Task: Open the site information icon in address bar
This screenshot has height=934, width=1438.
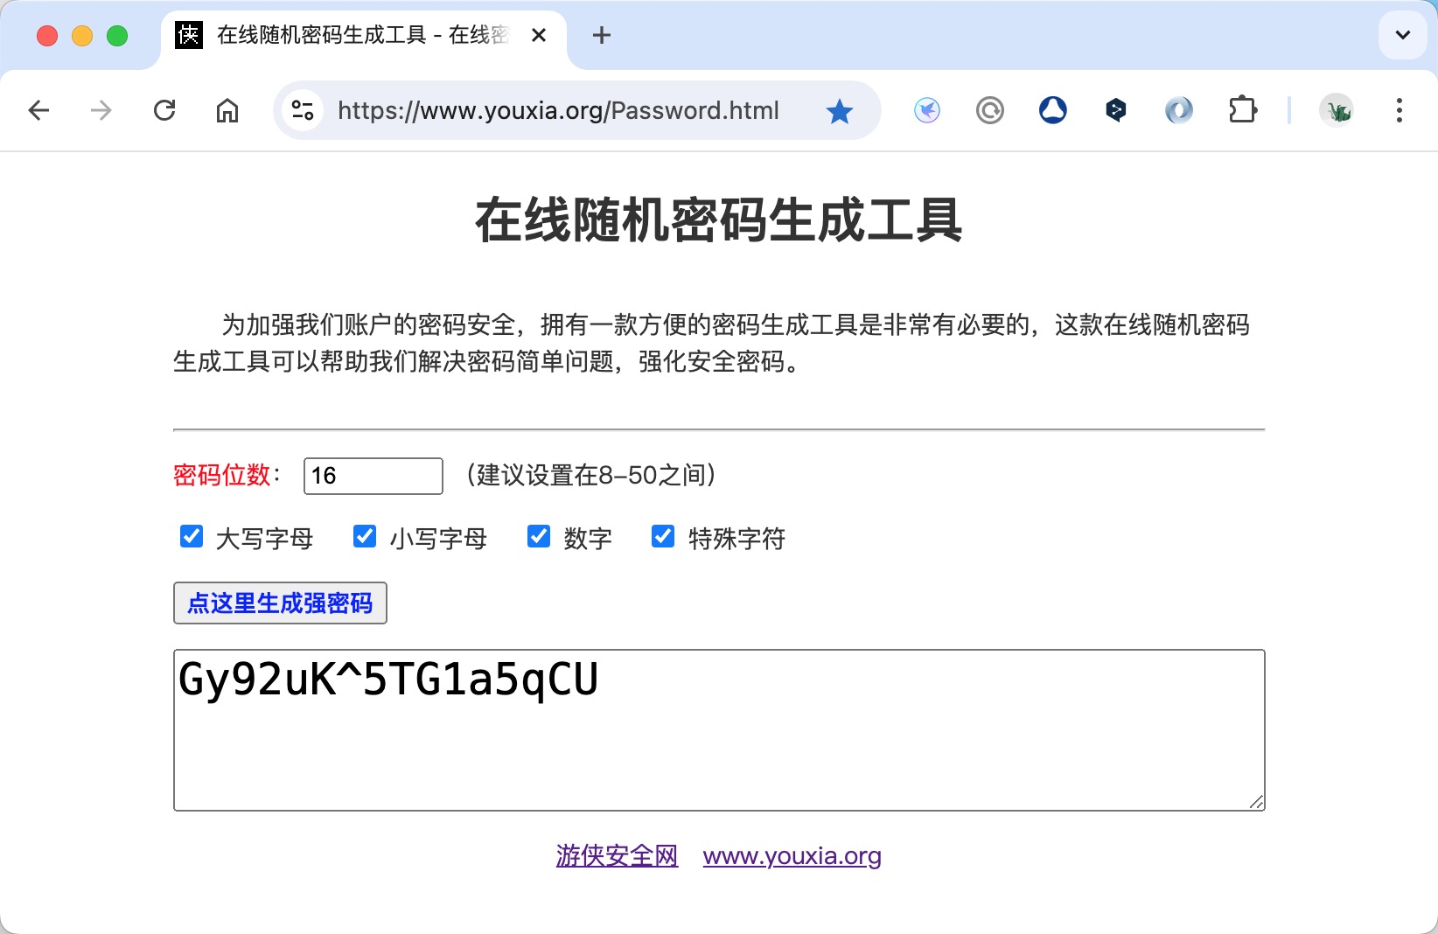Action: 303,110
